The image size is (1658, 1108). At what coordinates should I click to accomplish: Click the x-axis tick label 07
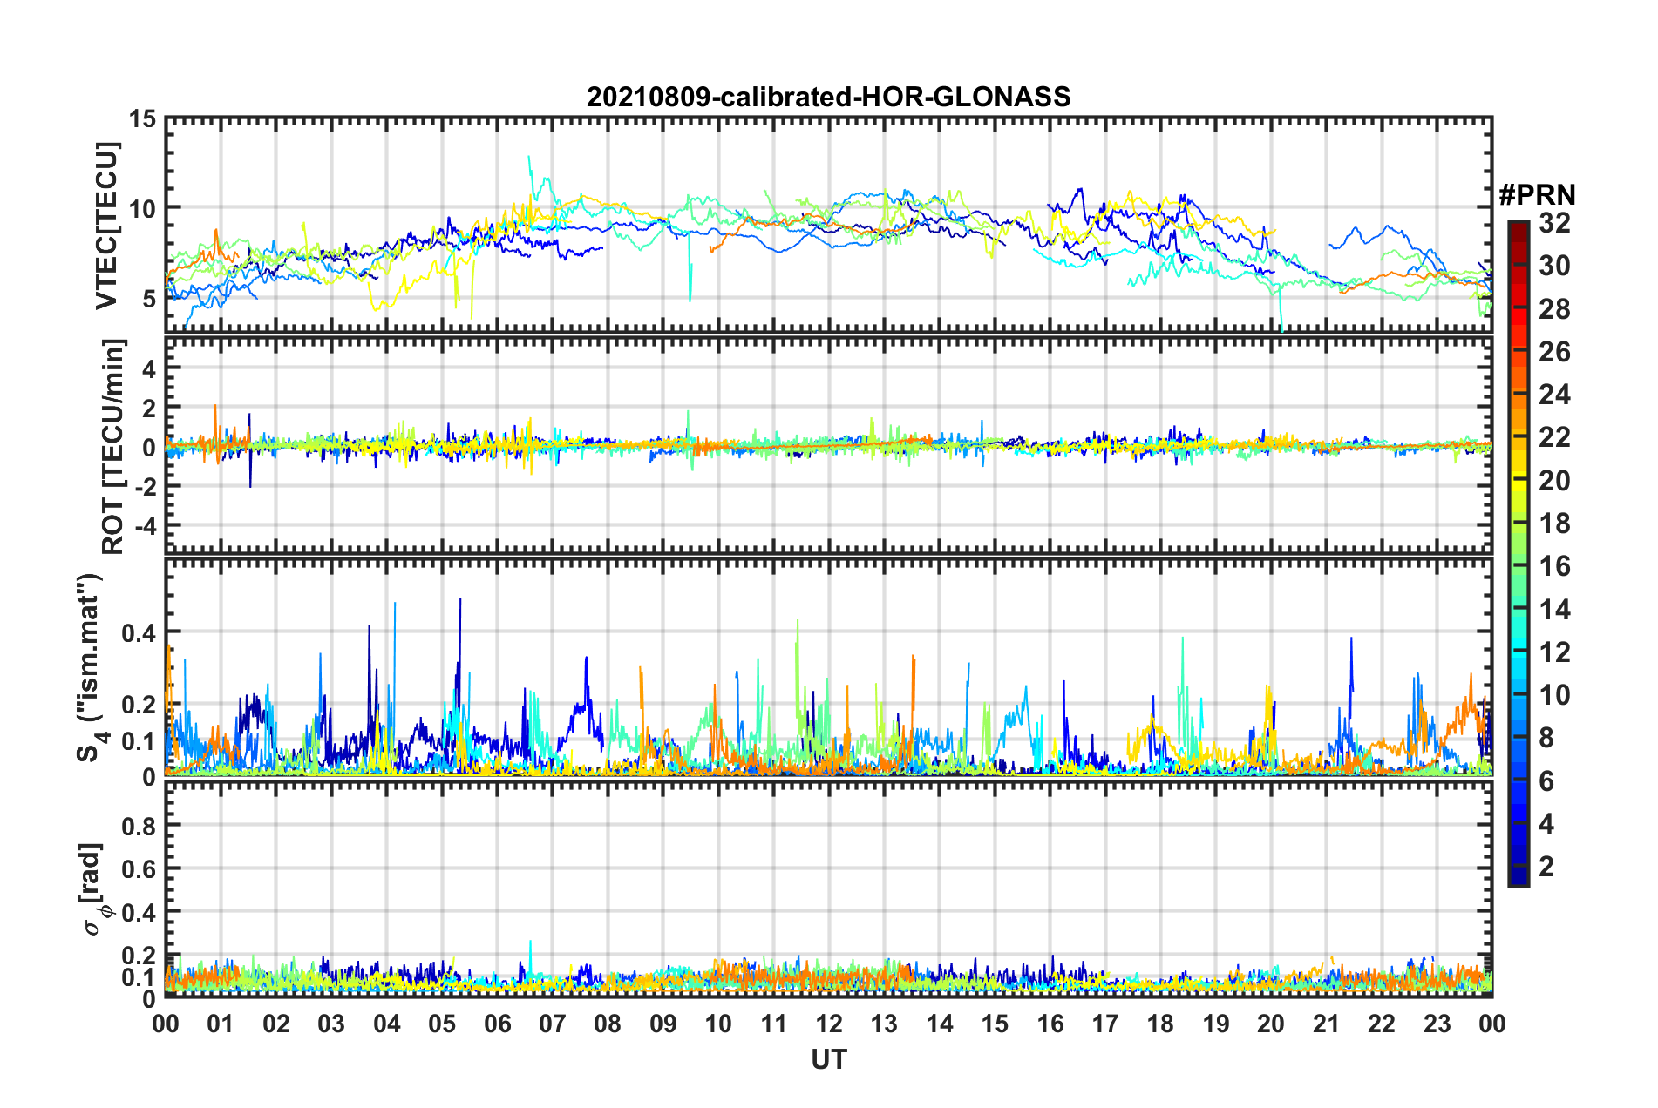click(553, 1024)
